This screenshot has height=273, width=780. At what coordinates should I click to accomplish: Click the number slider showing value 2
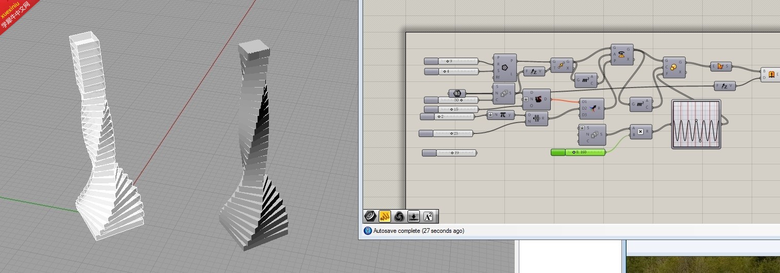coord(447,117)
